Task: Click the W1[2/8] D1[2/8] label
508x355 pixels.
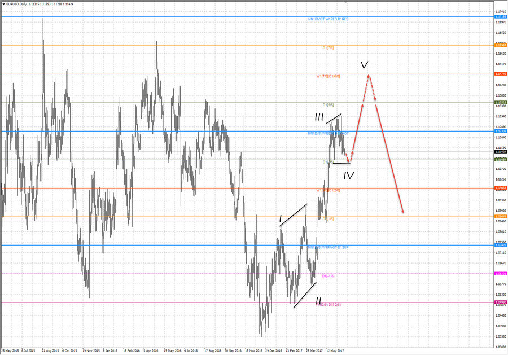Action: (327, 190)
